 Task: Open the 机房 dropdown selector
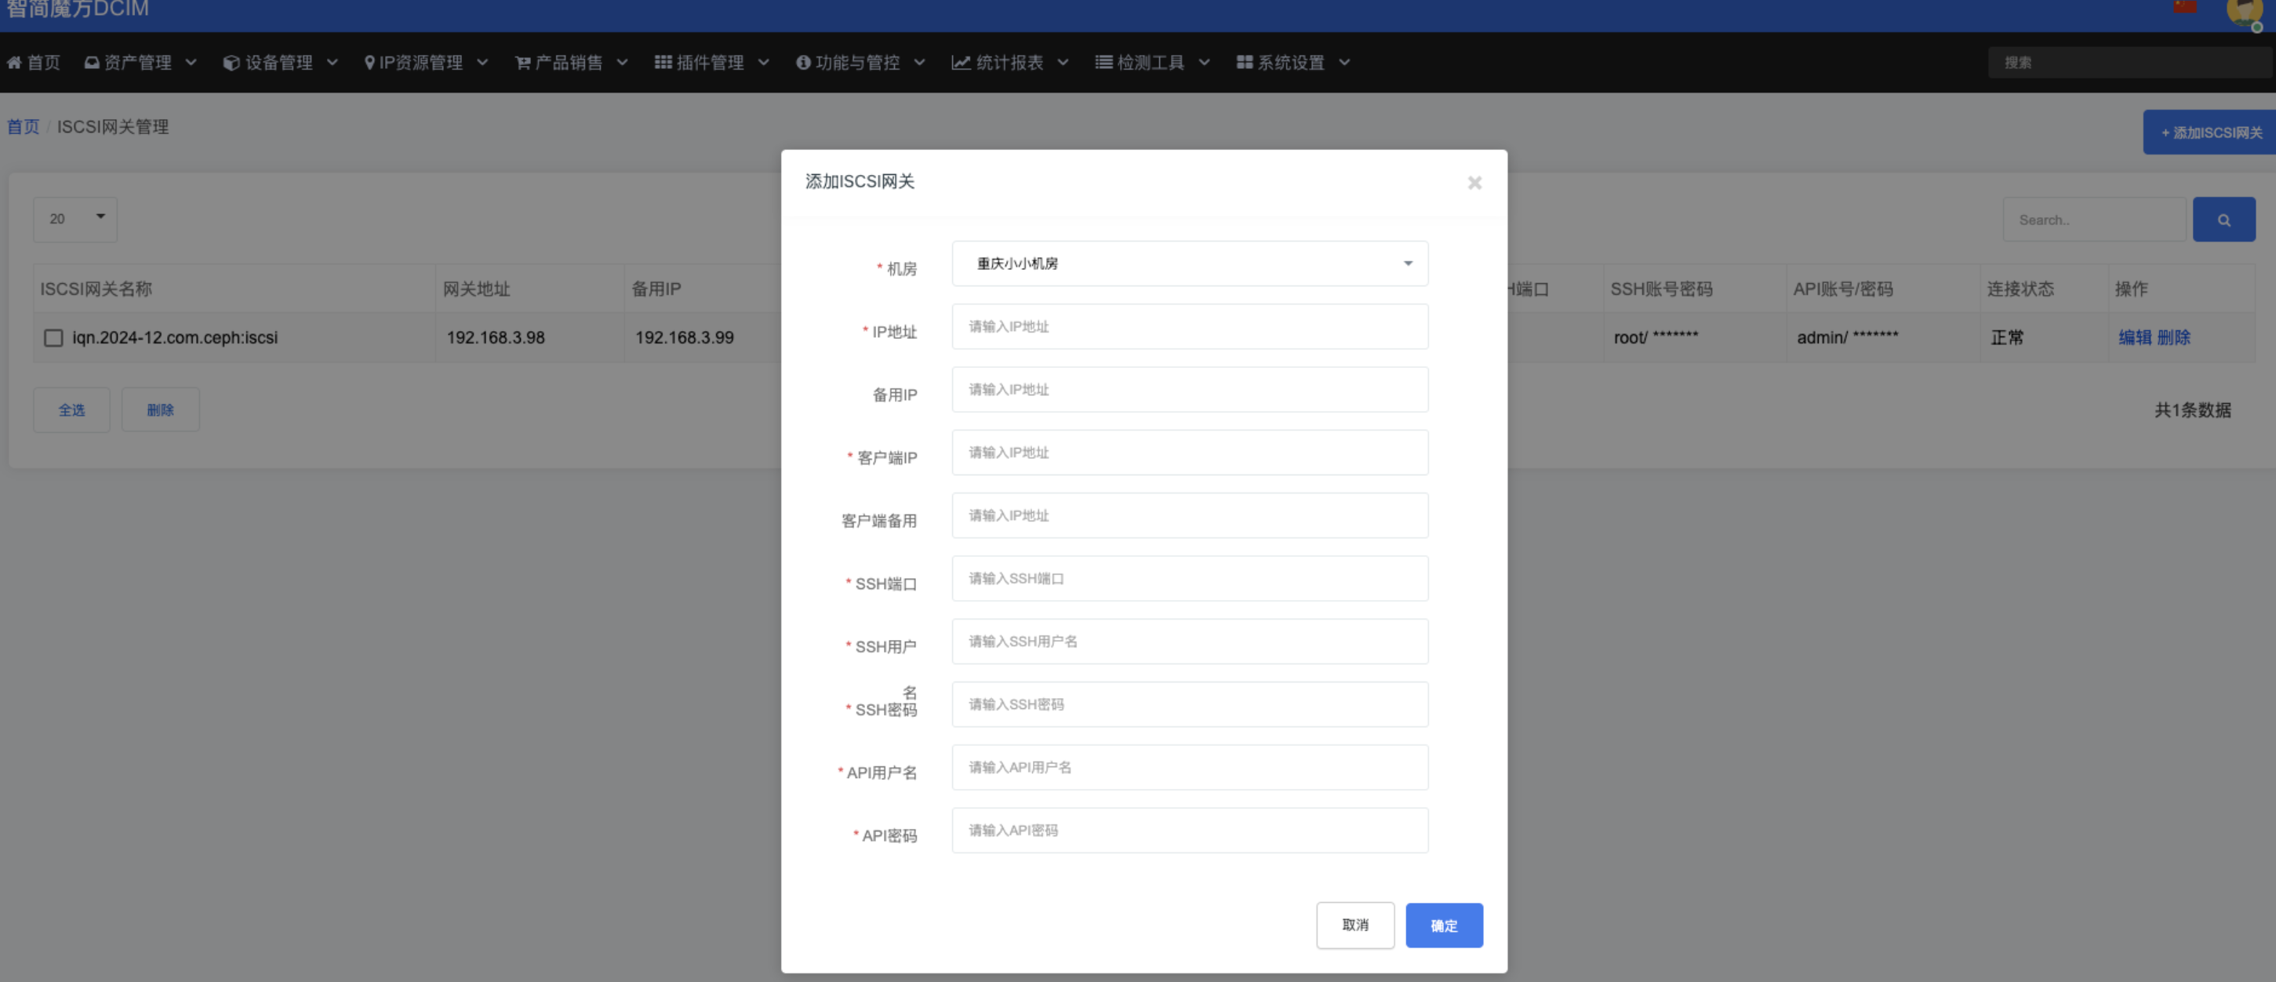pyautogui.click(x=1189, y=264)
